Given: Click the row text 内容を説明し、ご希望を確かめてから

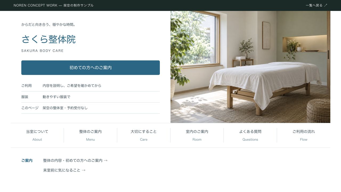Looking at the screenshot, I should coord(72,86).
